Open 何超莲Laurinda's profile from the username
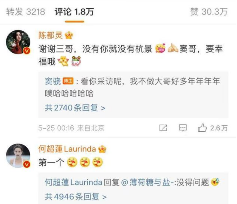This screenshot has height=204, width=237. pos(67,149)
